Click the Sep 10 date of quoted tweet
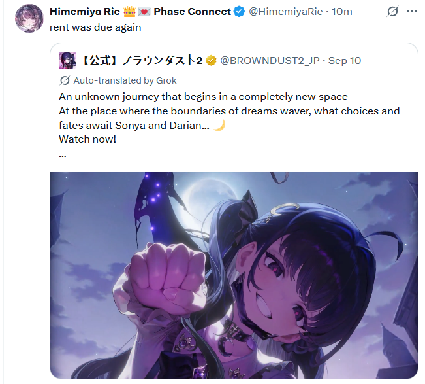Viewport: 425px width, 384px height. (x=345, y=61)
